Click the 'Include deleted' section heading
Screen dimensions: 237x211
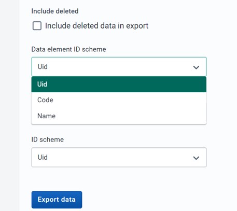tap(55, 11)
